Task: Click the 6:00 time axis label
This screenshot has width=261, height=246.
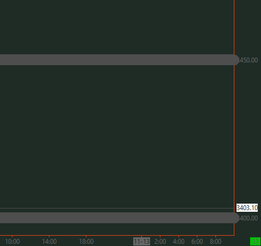Action: pos(197,242)
